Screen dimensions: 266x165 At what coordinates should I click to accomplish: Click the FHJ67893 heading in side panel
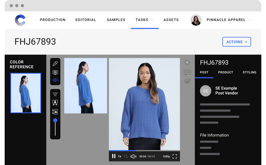214,62
